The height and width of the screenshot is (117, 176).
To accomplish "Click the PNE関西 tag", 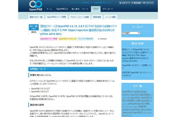I will click(130, 101).
